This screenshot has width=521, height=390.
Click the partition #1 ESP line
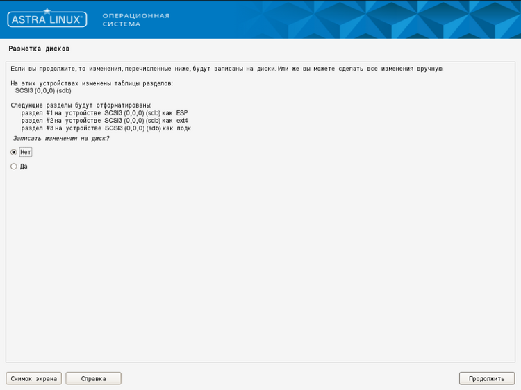pyautogui.click(x=104, y=112)
